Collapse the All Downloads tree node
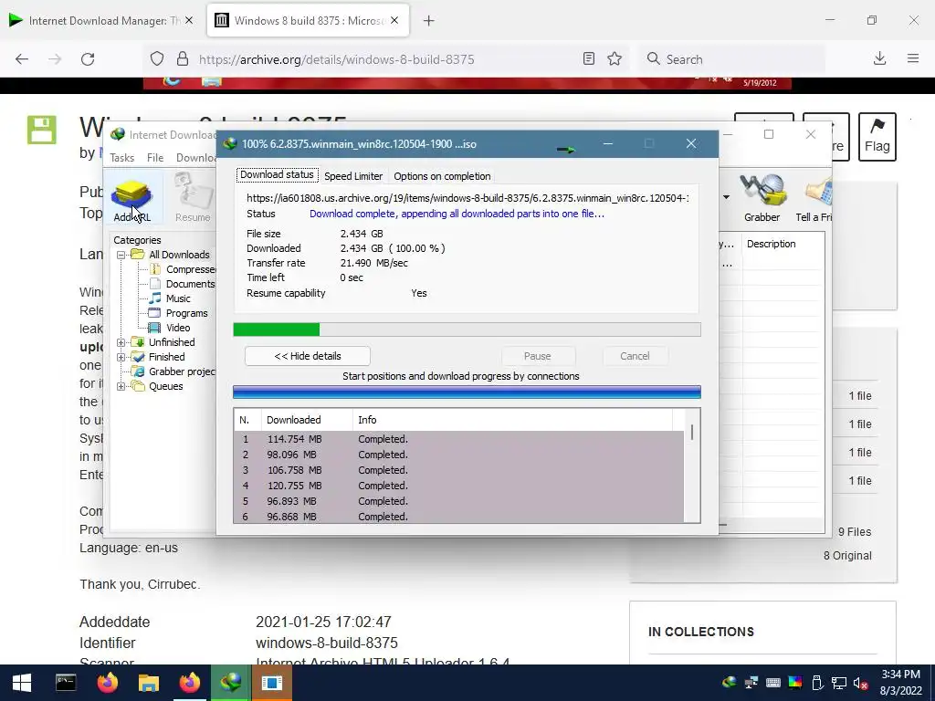The width and height of the screenshot is (935, 701). 121,255
